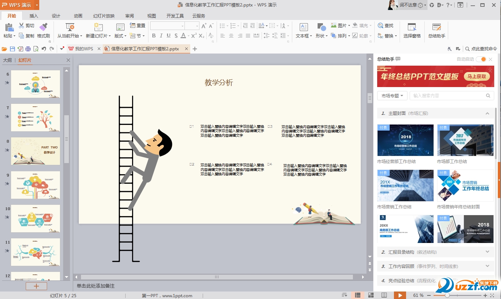Image resolution: width=501 pixels, height=299 pixels.
Task: Toggle Superscript formatting
Action: pyautogui.click(x=194, y=36)
